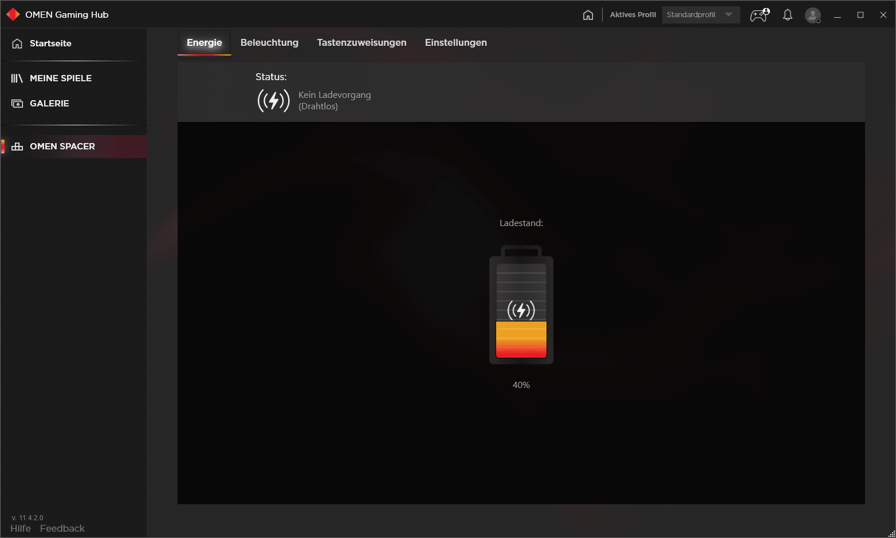
Task: Select the Energie tab
Action: pos(204,43)
